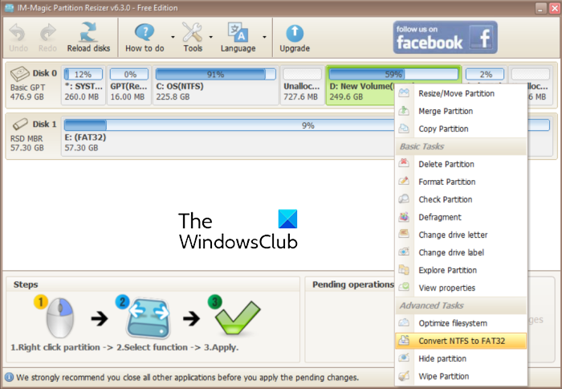Select Defragment from the context menu

(x=462, y=217)
